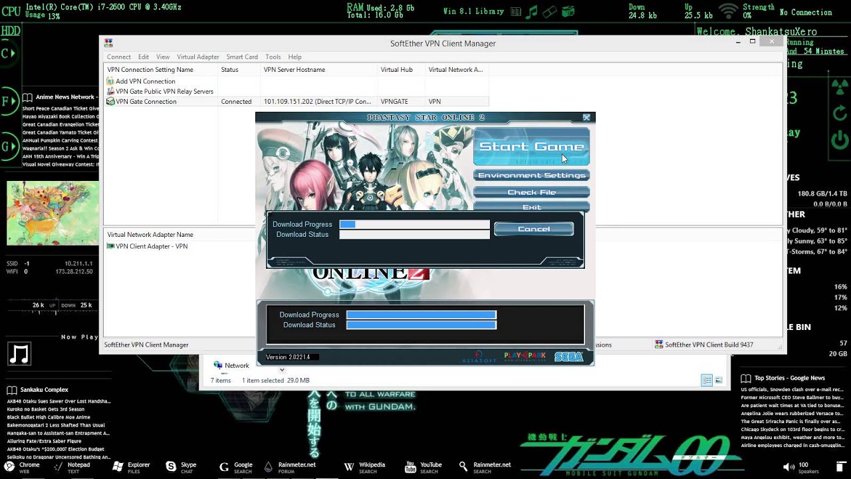851x479 pixels.
Task: Click the 'Connected' status cell
Action: (236, 102)
